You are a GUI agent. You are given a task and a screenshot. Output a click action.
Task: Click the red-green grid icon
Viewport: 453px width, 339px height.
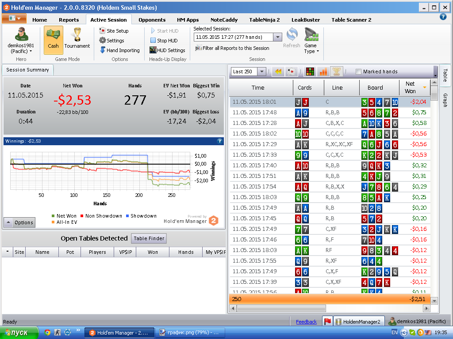coord(310,72)
